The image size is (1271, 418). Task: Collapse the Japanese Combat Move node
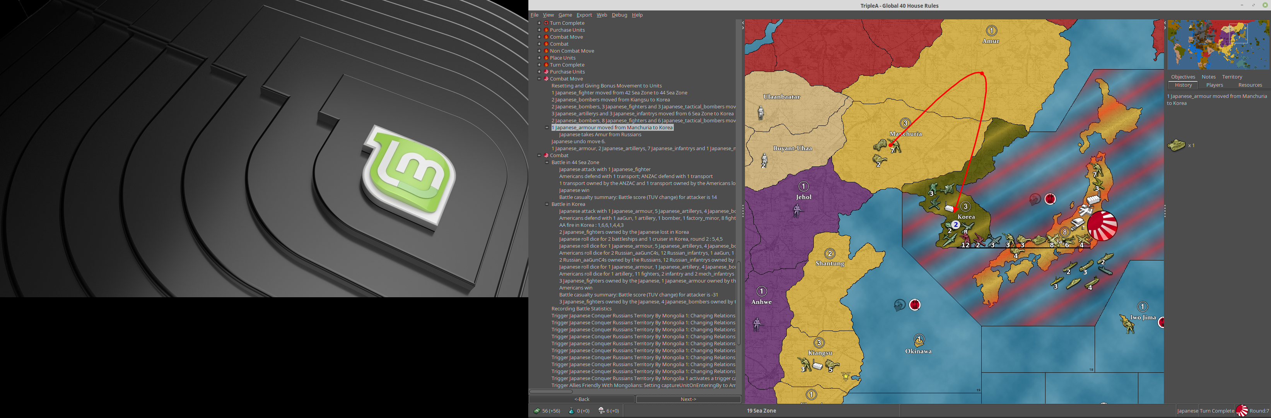pyautogui.click(x=539, y=79)
